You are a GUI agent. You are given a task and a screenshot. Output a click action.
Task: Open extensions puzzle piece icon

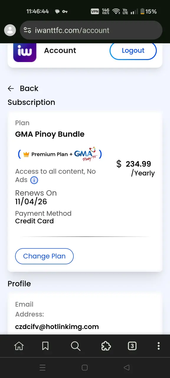106,346
